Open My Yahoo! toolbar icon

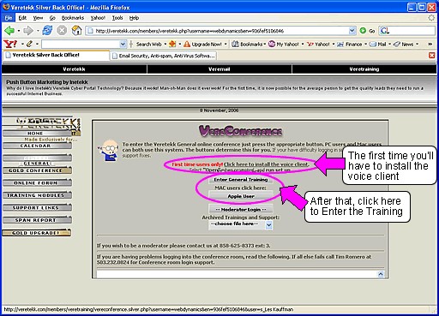(272, 45)
